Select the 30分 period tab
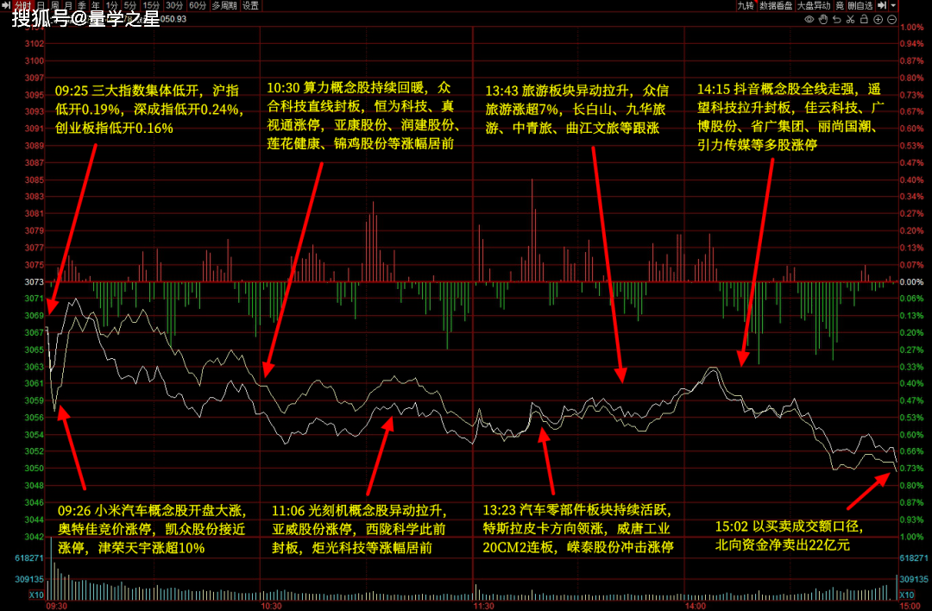The height and width of the screenshot is (611, 932). coord(174,5)
